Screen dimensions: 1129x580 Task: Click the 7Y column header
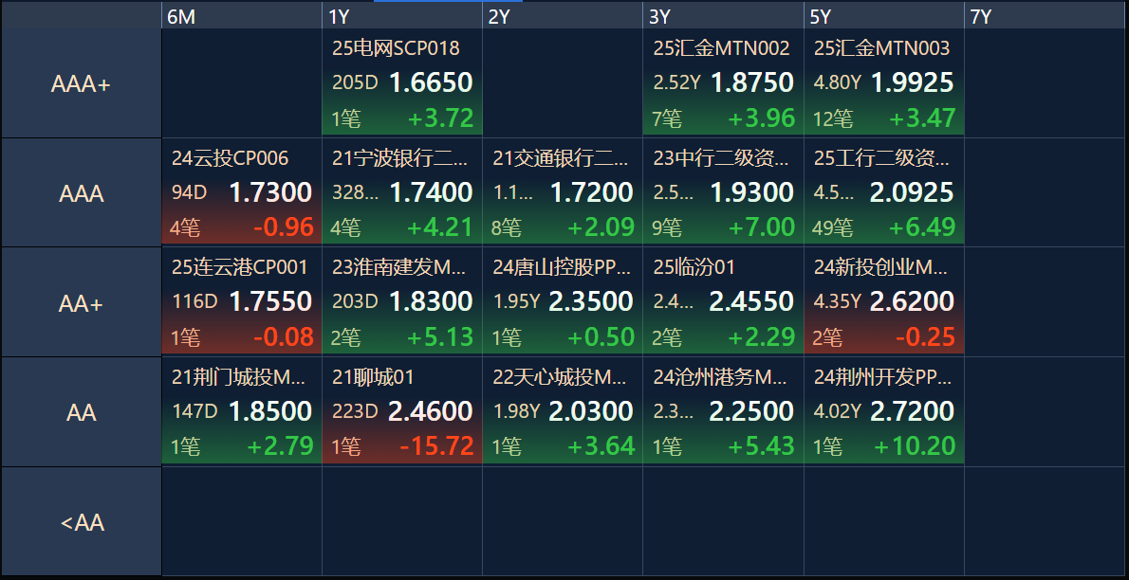tap(1045, 16)
